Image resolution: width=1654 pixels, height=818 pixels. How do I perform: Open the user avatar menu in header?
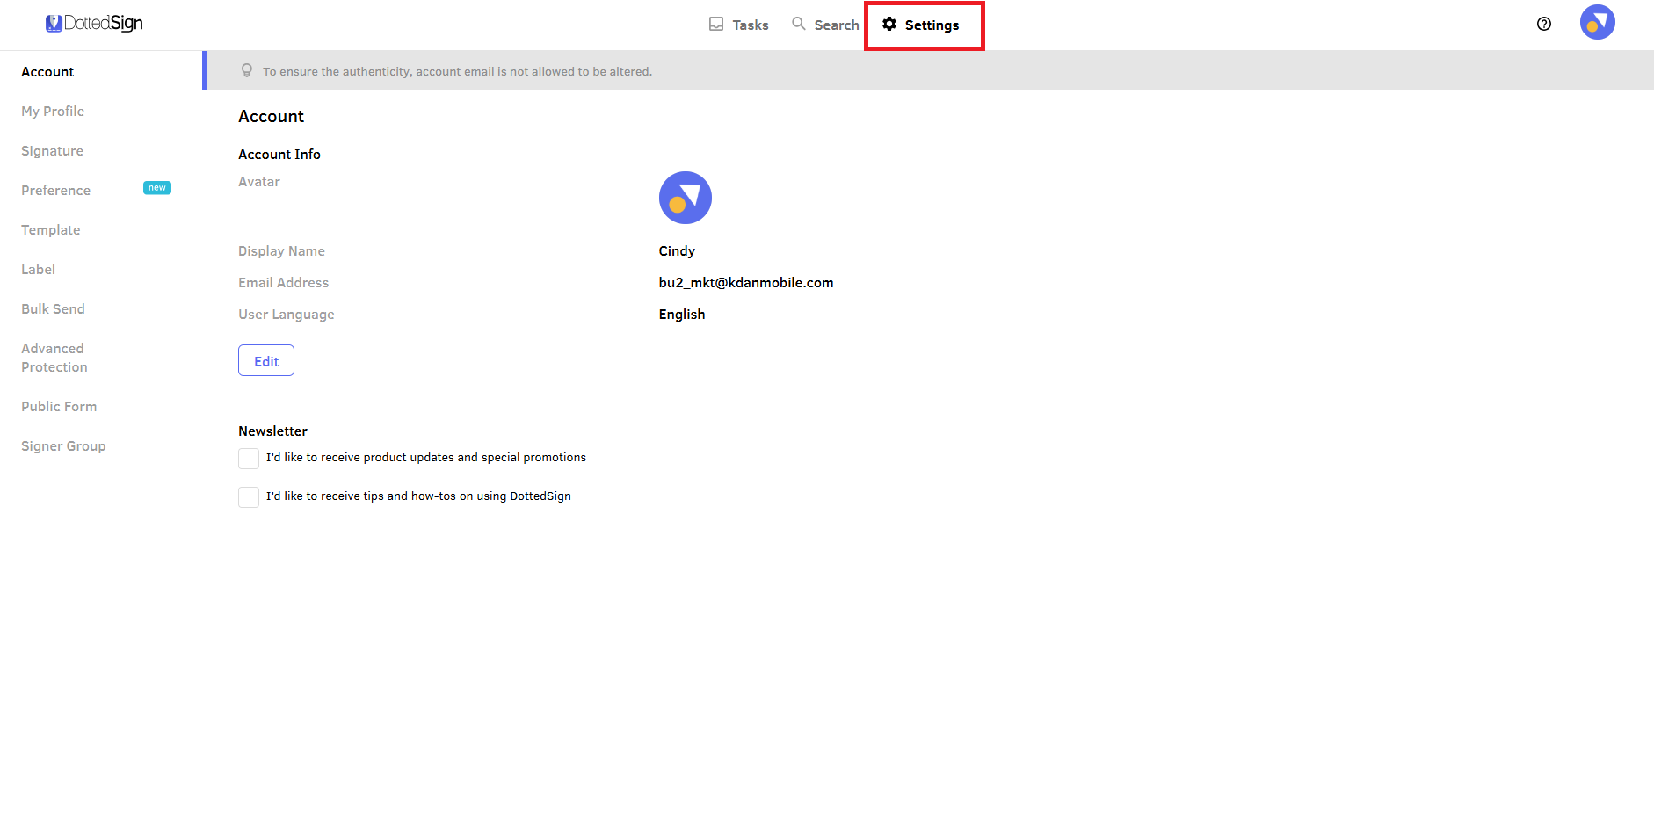click(1597, 23)
